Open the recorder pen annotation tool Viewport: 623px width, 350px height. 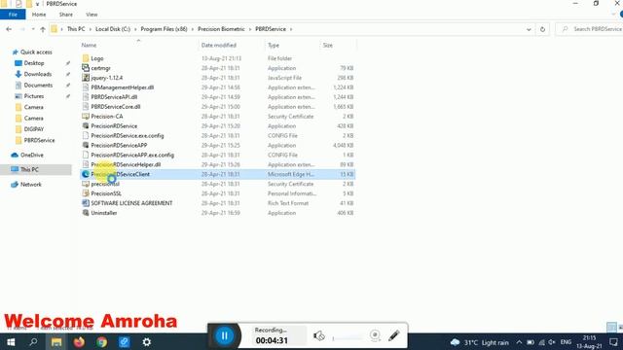[x=393, y=335]
